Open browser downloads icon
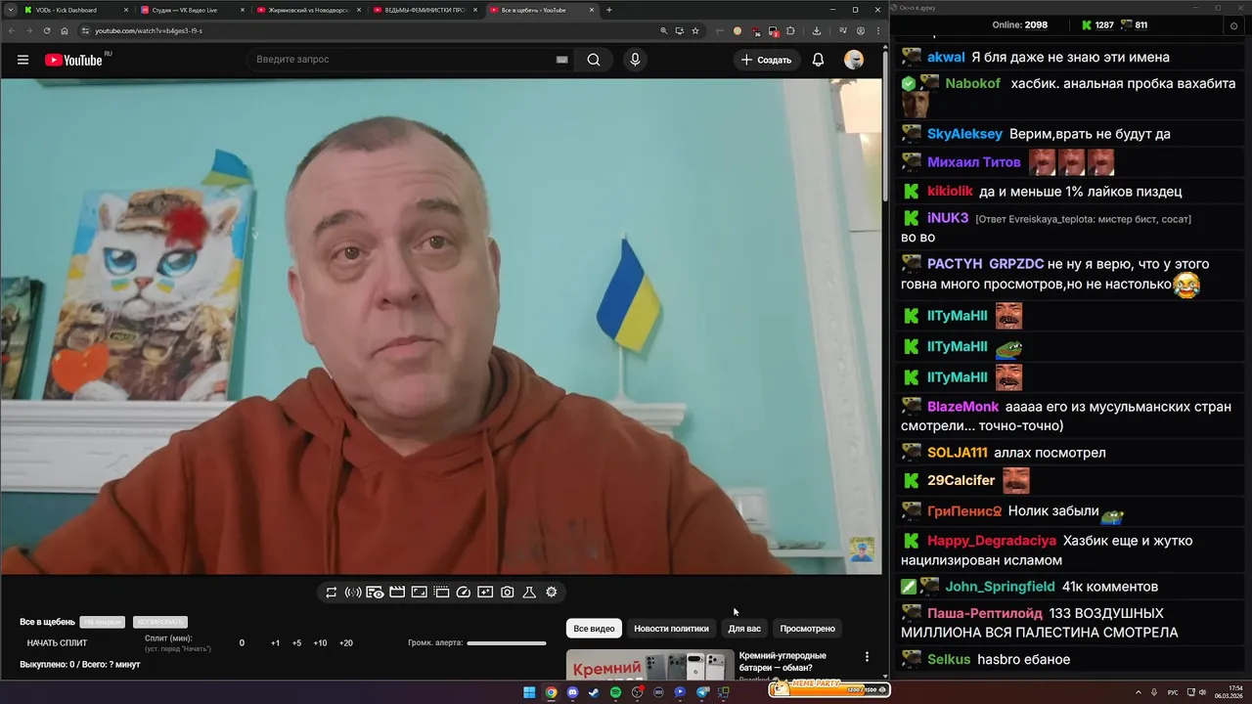Image resolution: width=1252 pixels, height=704 pixels. coord(817,30)
